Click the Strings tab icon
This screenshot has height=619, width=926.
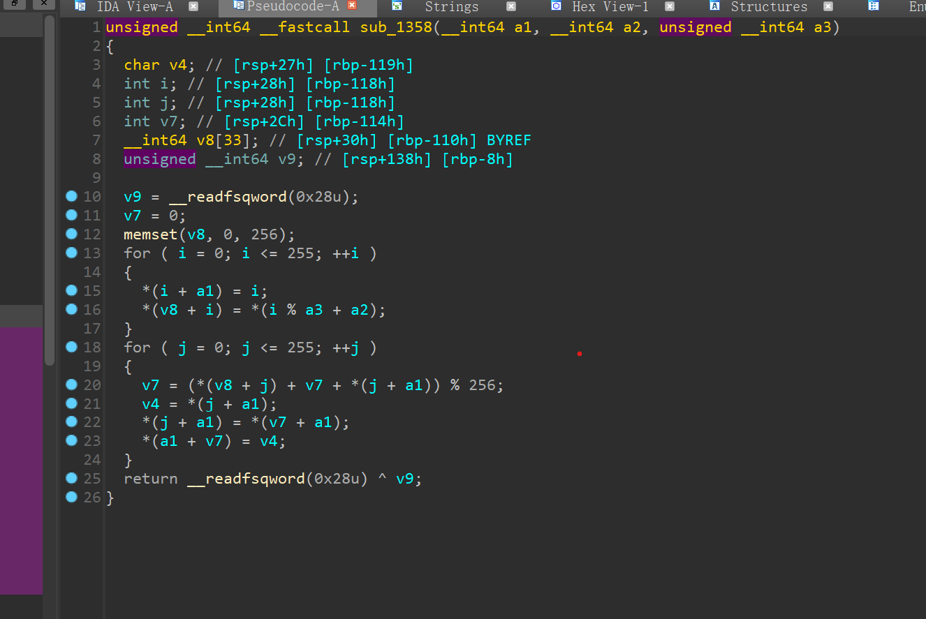point(397,6)
